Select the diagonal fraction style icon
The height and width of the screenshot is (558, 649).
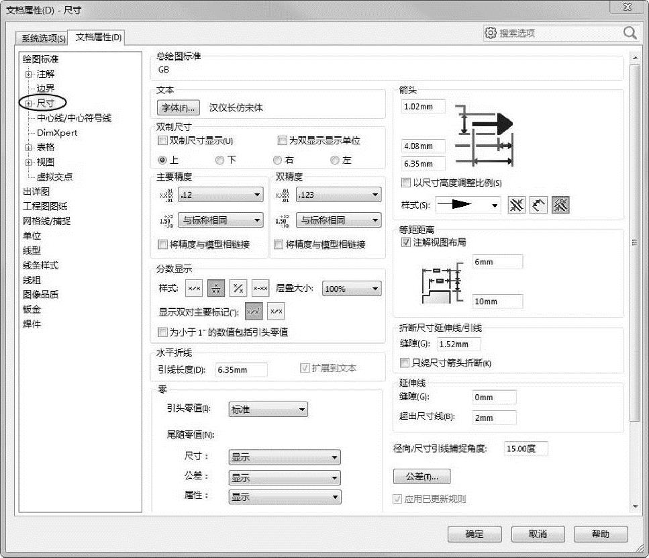tap(238, 289)
